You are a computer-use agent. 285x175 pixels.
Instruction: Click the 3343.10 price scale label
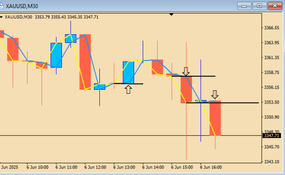(x=271, y=162)
